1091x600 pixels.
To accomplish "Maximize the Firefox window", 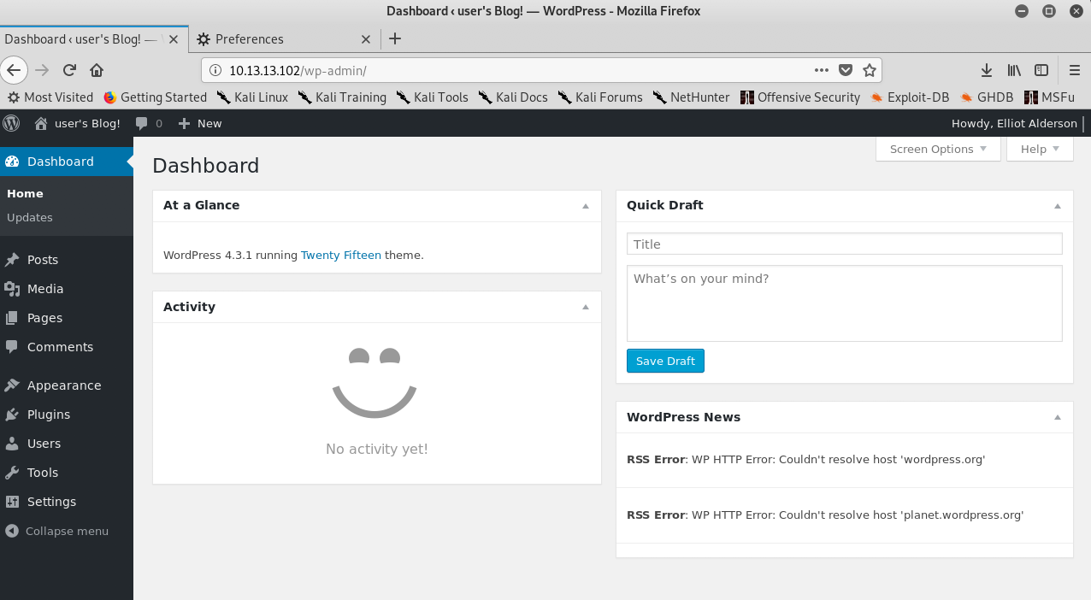I will 1049,11.
